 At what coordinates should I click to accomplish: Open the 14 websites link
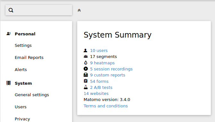[x=96, y=94]
